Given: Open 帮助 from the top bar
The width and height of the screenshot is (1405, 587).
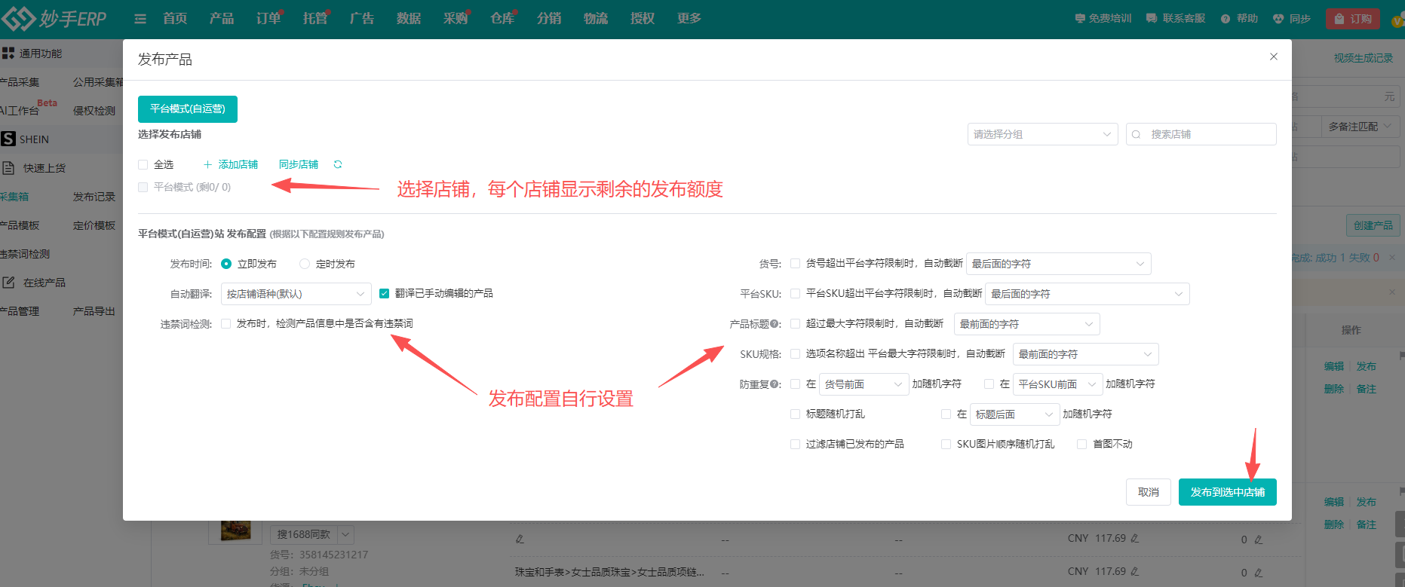Looking at the screenshot, I should tap(1239, 19).
